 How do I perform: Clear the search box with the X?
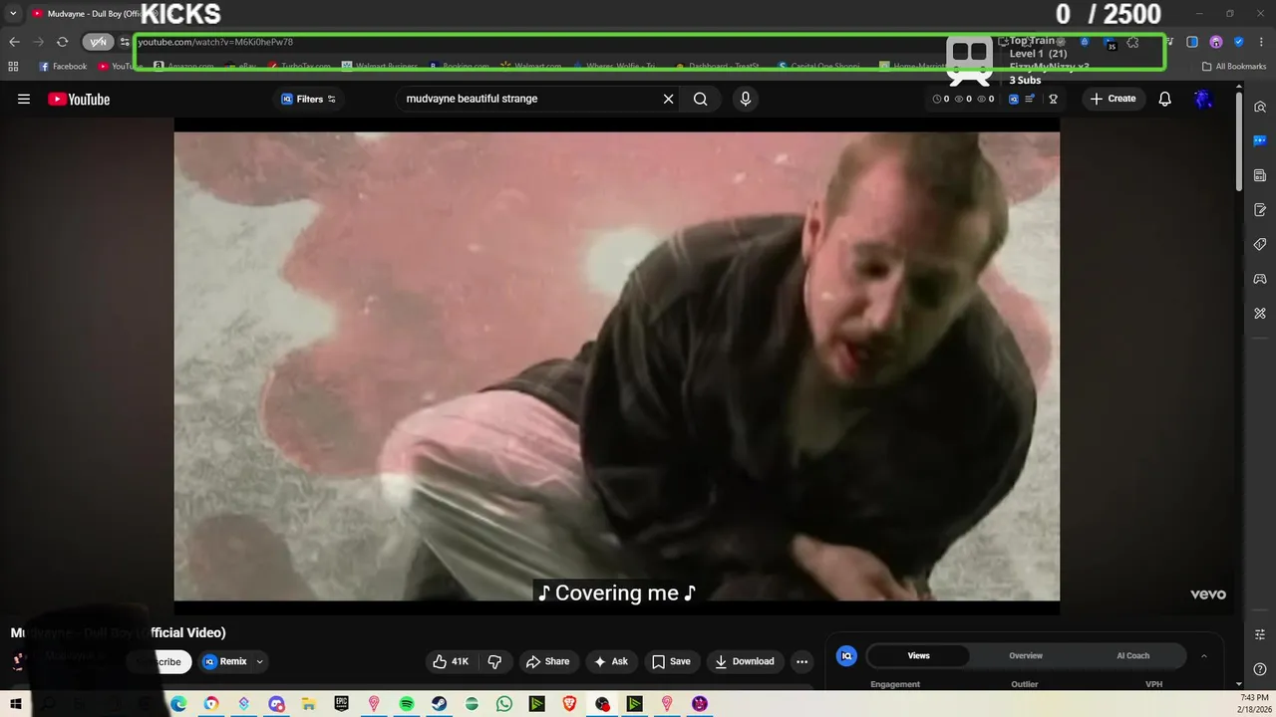(668, 99)
